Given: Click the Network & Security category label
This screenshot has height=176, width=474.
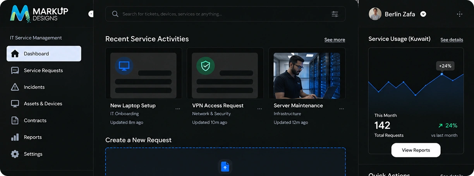Looking at the screenshot, I should (211, 114).
